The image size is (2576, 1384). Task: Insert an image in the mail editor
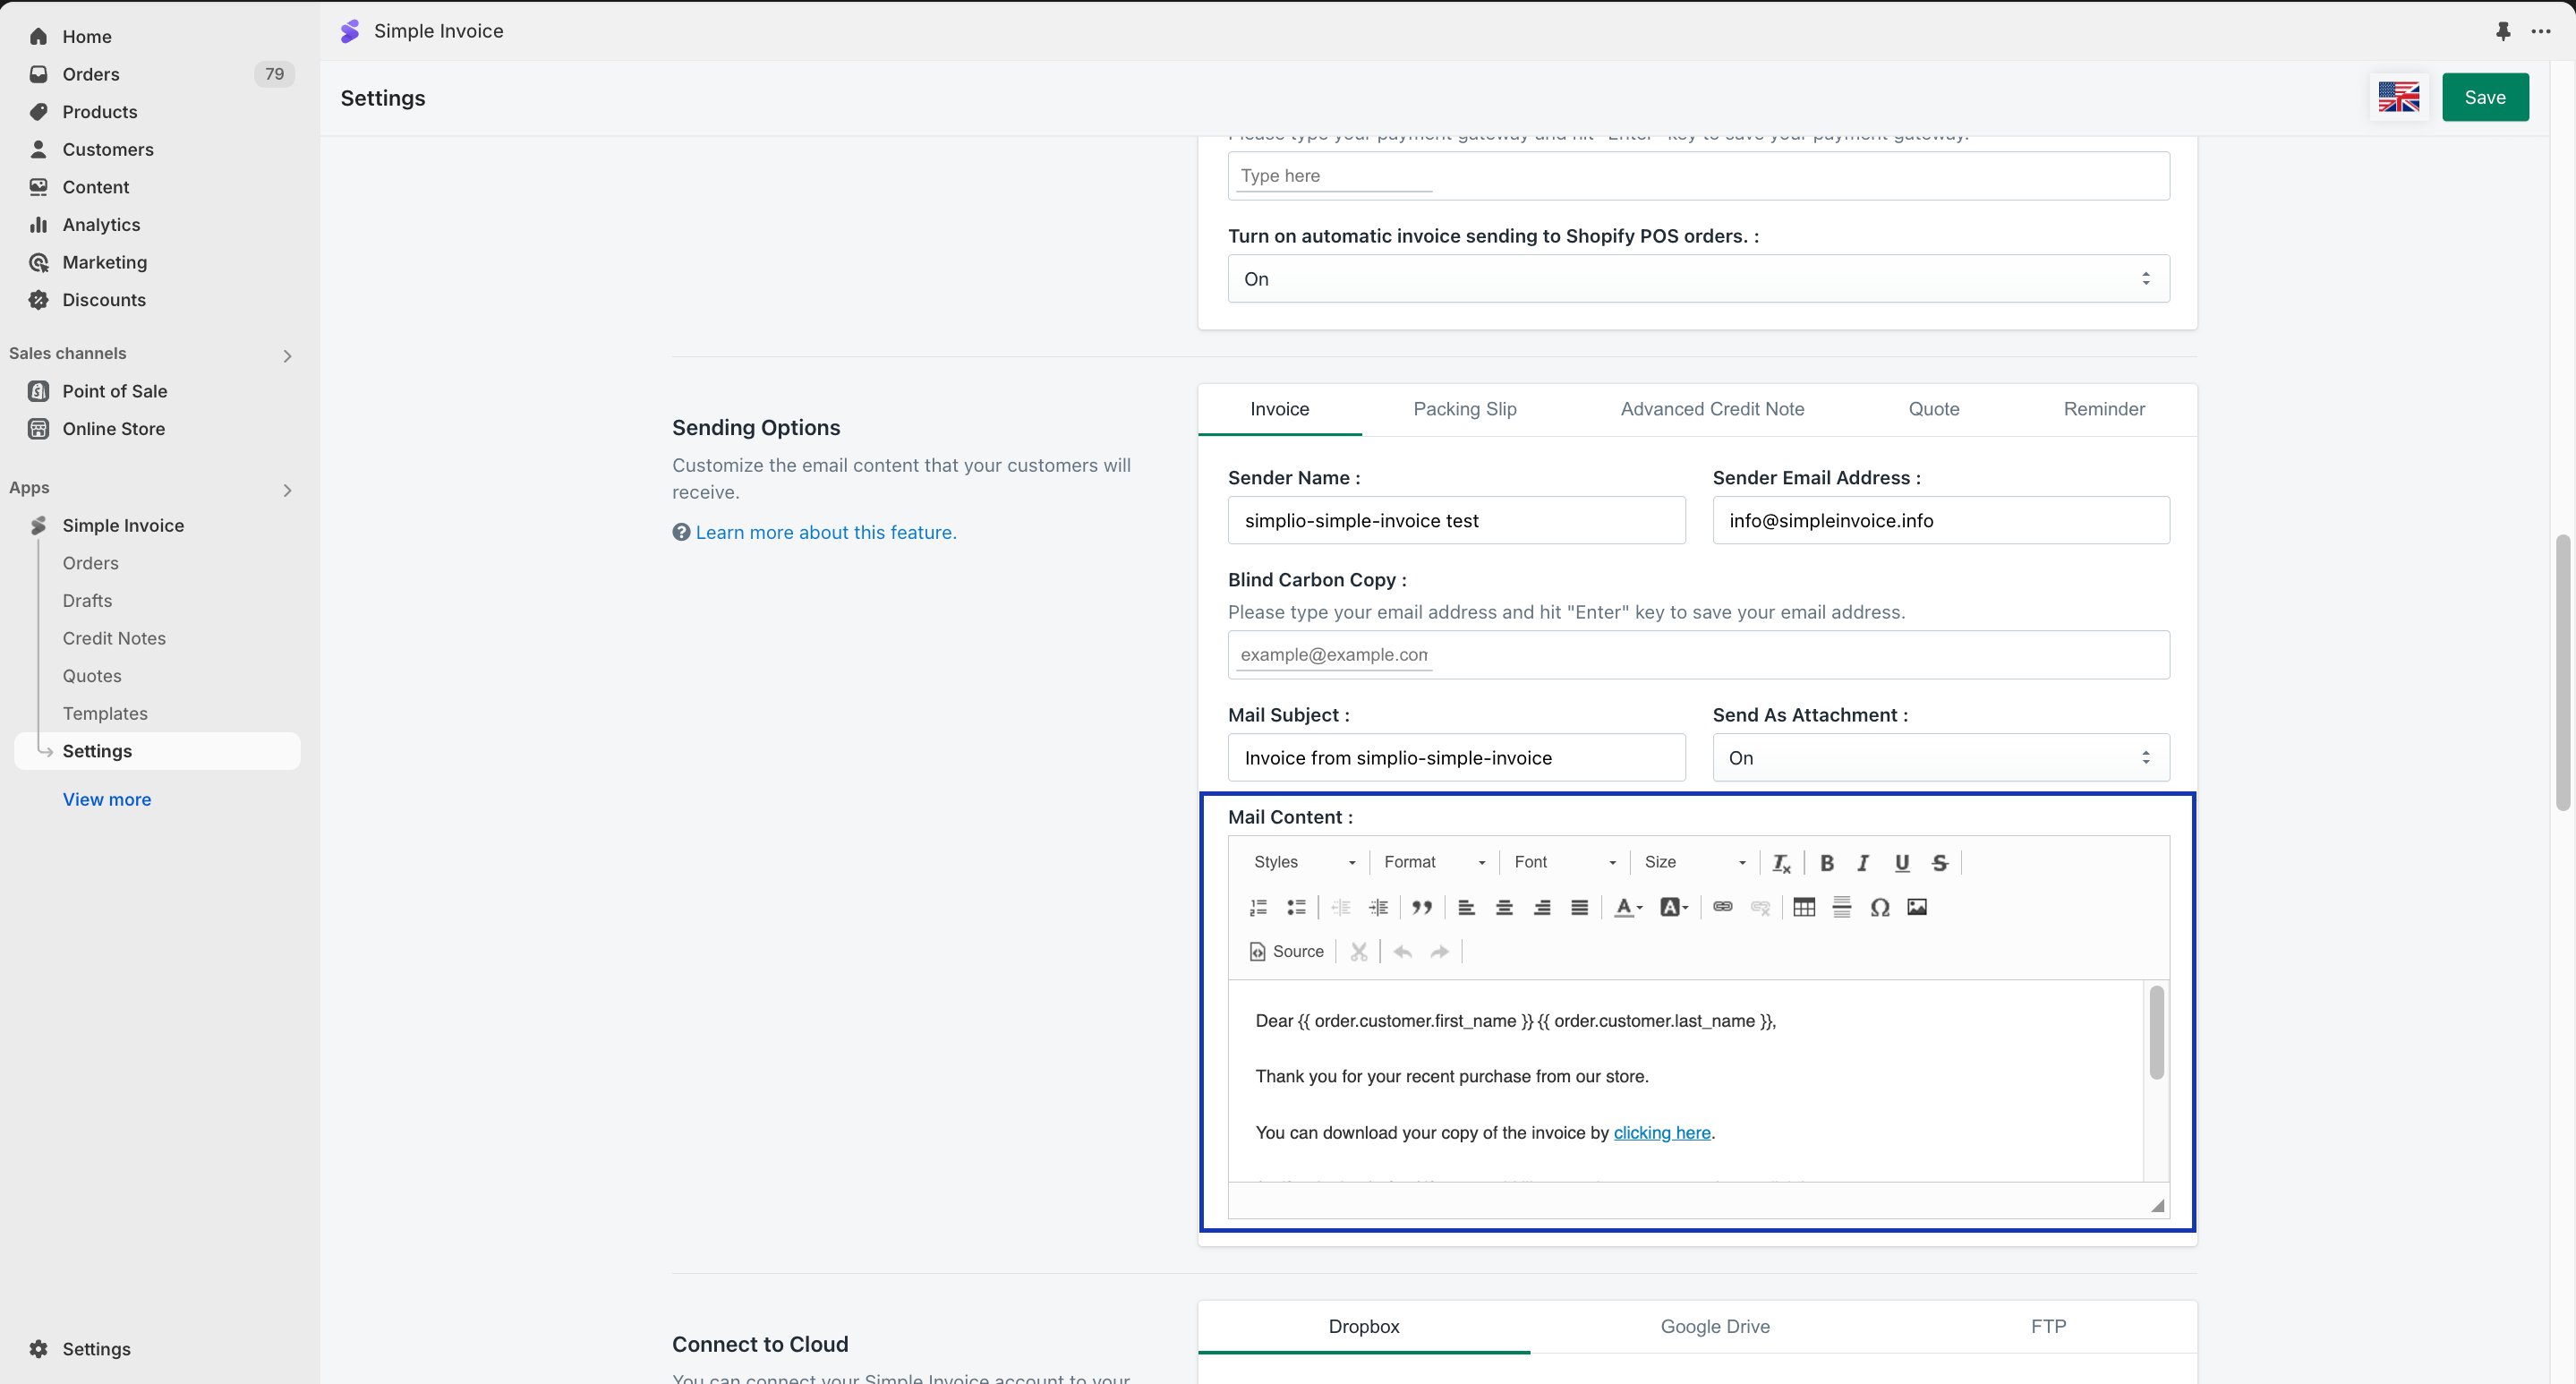point(1917,908)
